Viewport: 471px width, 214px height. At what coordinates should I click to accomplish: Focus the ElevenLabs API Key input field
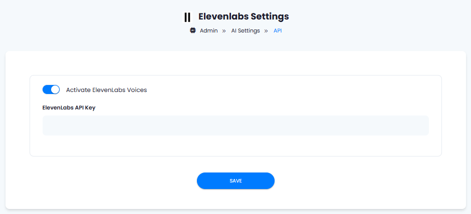coord(235,125)
